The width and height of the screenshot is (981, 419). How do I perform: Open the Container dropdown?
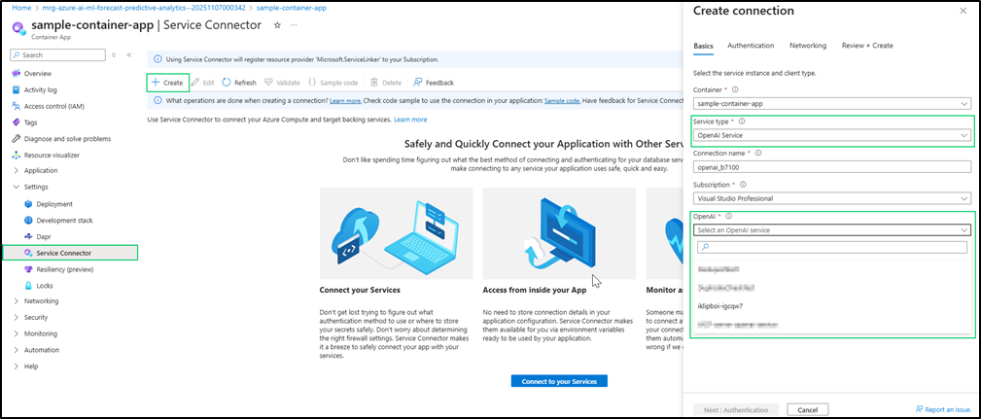coord(830,103)
